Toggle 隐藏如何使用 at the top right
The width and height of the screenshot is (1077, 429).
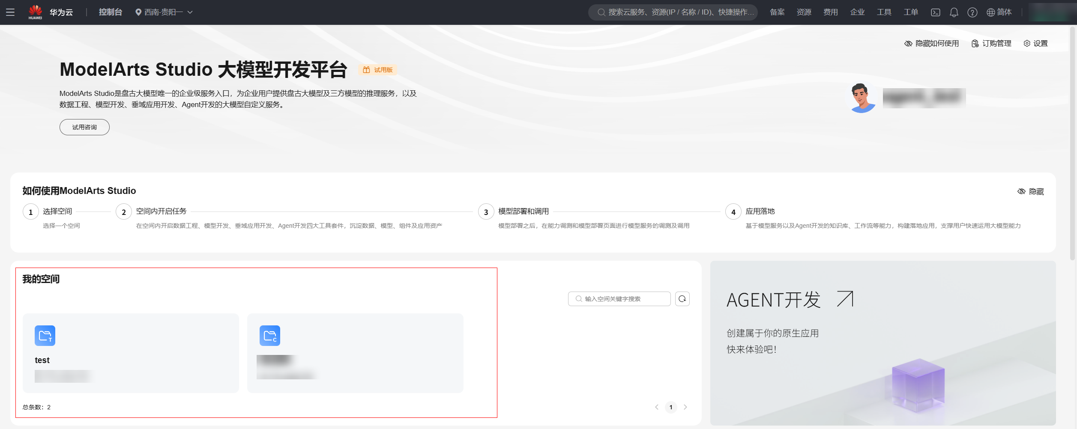click(931, 43)
